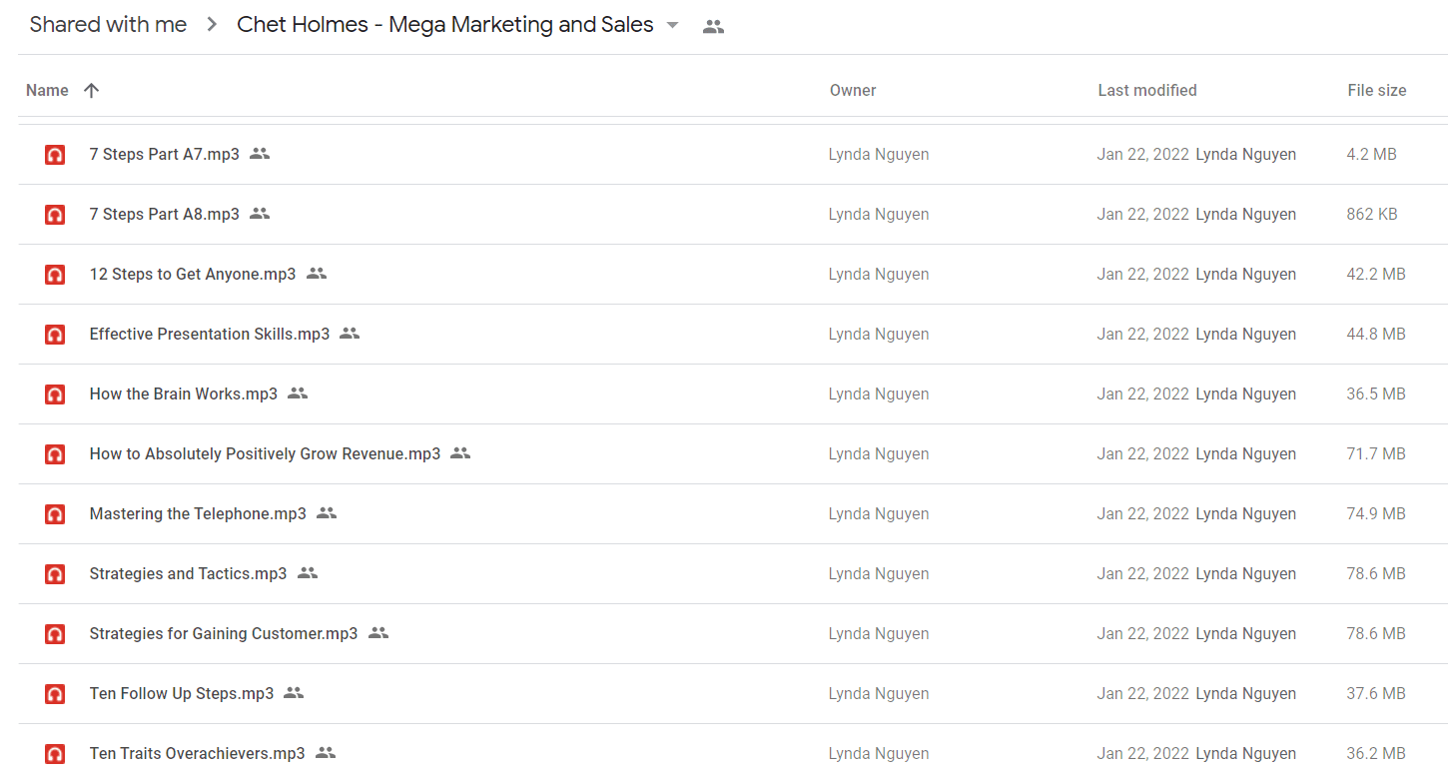
Task: Click the shared folder people icon in the breadcrumb
Action: click(x=713, y=27)
